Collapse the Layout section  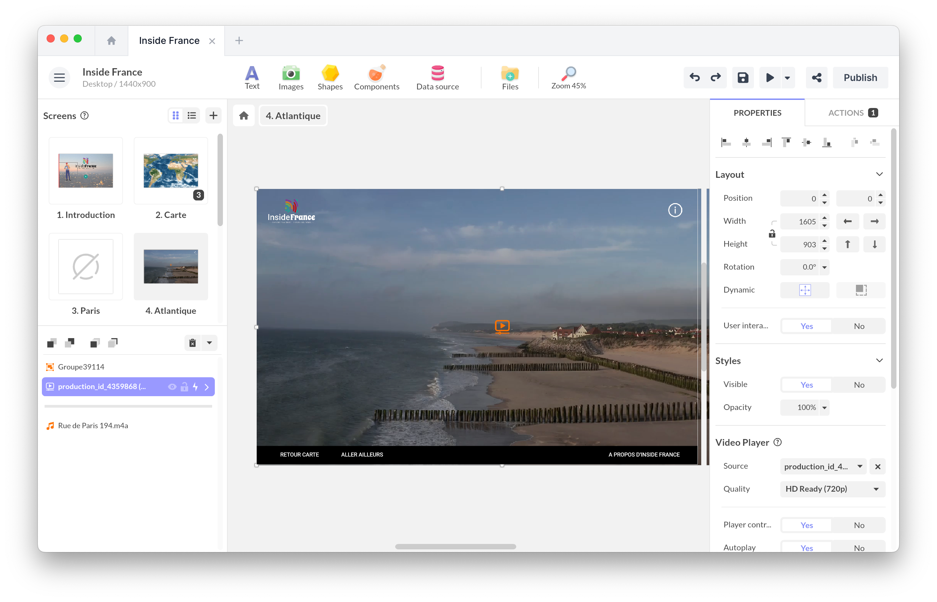click(x=879, y=174)
